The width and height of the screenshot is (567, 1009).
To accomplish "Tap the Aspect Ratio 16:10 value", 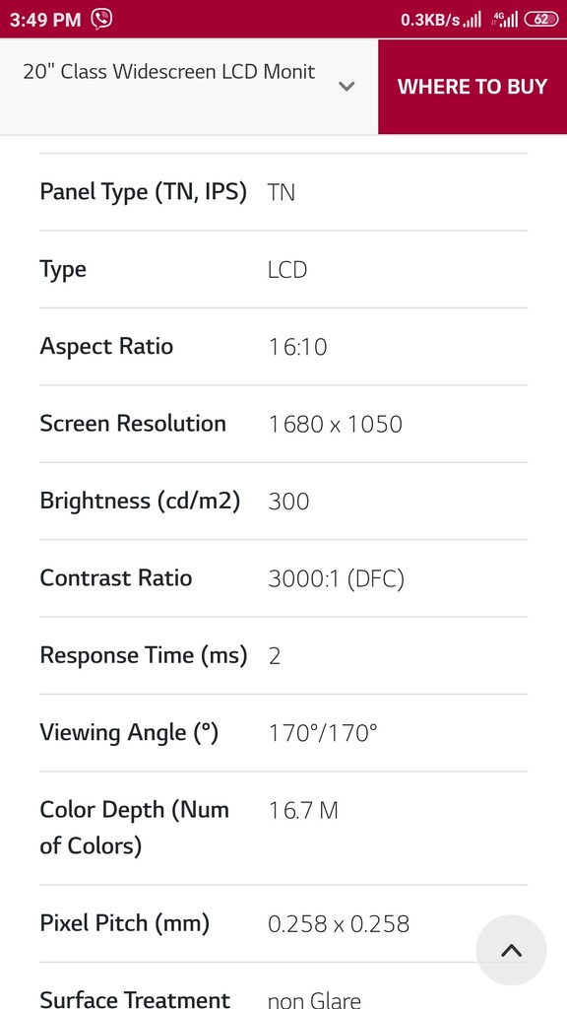I will pyautogui.click(x=297, y=348).
